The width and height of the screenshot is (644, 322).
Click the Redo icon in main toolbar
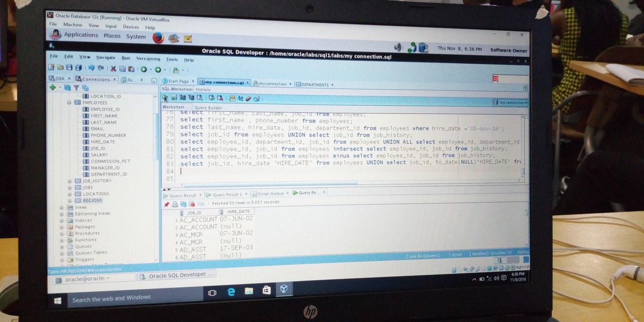pos(101,68)
